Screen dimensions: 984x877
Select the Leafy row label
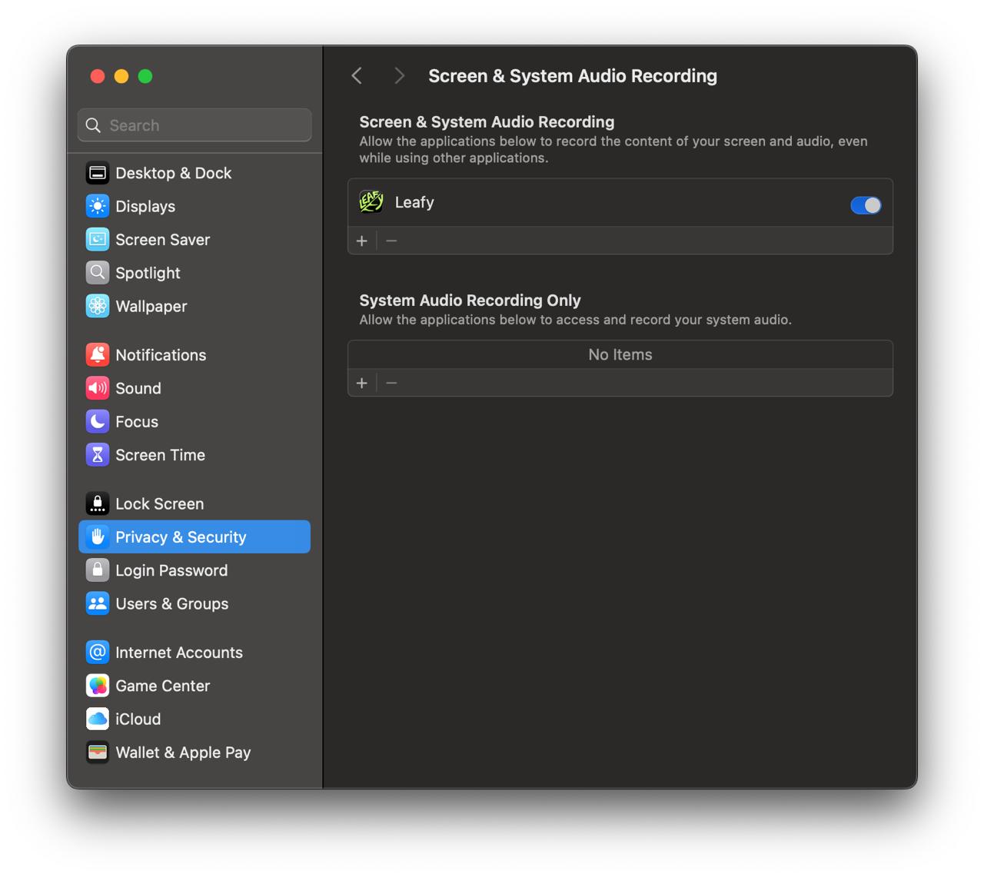click(414, 202)
